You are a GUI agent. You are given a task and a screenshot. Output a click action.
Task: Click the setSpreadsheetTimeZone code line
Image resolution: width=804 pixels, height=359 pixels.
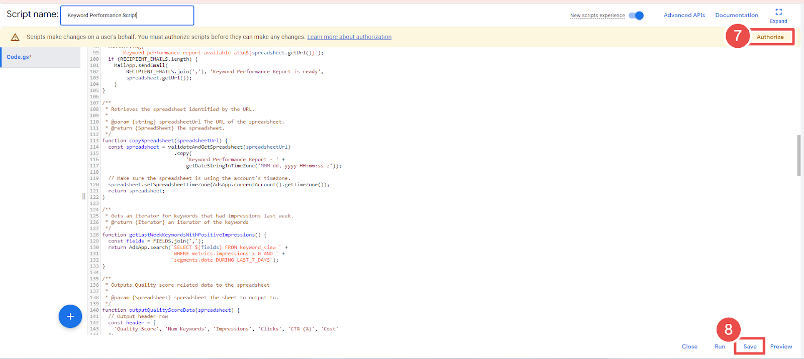point(219,185)
